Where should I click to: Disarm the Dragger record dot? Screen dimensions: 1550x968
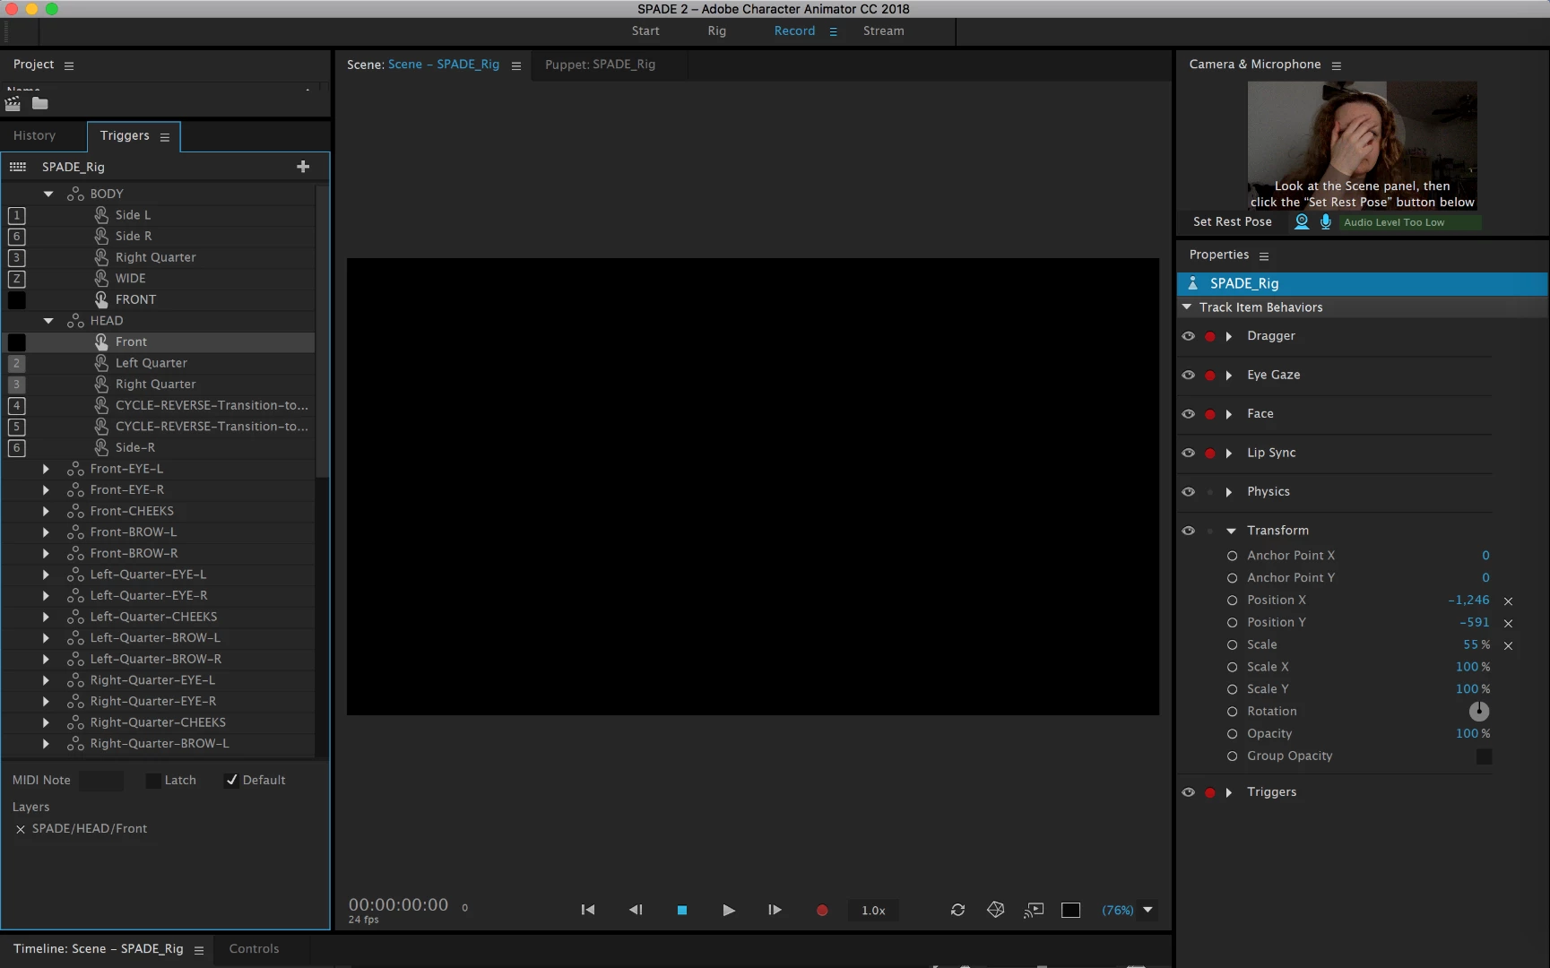tap(1210, 337)
